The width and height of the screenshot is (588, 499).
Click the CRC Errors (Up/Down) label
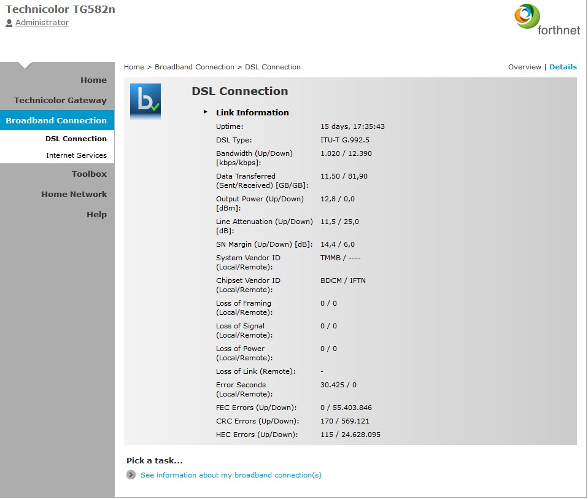(258, 421)
